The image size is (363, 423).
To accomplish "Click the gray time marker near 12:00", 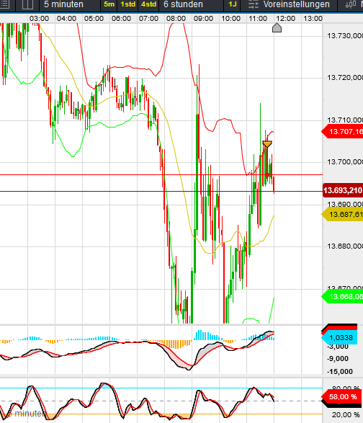I will coord(277,28).
